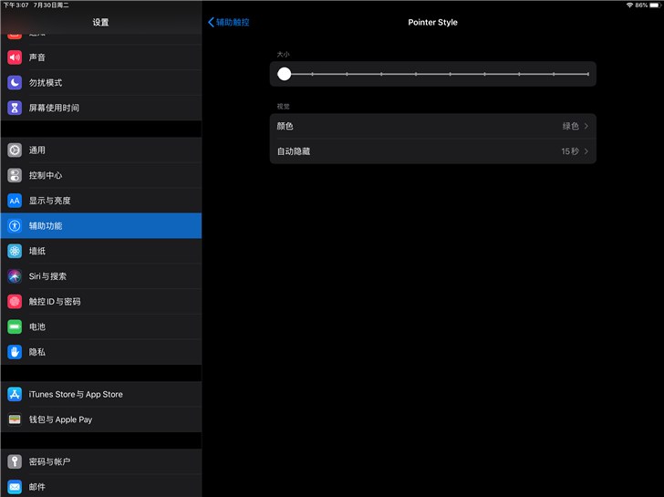
Task: Click the pointer size slider knob
Action: pyautogui.click(x=285, y=74)
